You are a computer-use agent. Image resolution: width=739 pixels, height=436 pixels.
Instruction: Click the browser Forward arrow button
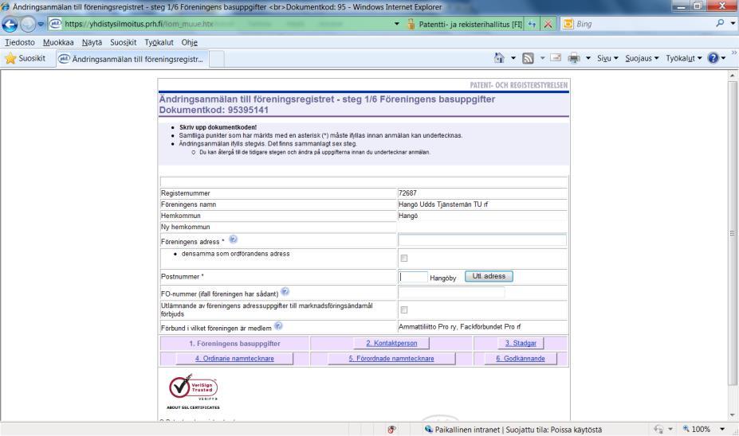[x=27, y=24]
